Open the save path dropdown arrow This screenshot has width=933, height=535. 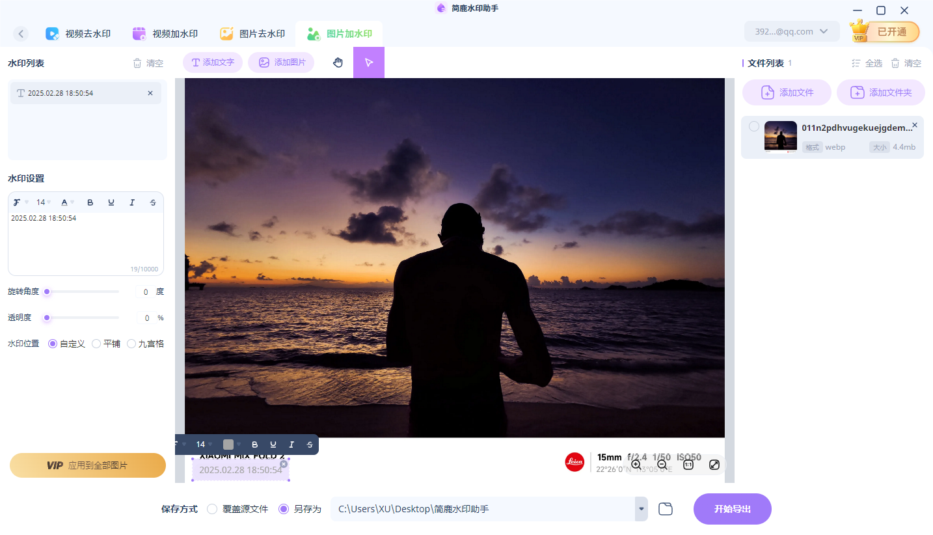tap(640, 509)
